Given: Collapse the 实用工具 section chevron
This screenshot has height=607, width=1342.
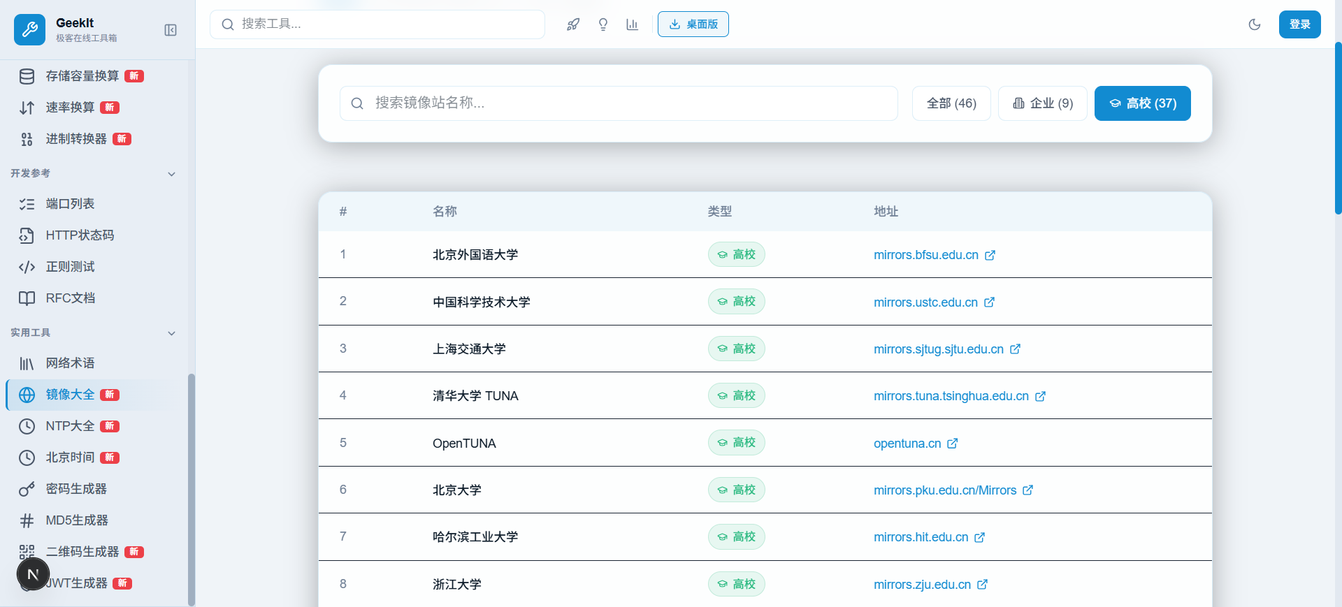Looking at the screenshot, I should (x=172, y=333).
